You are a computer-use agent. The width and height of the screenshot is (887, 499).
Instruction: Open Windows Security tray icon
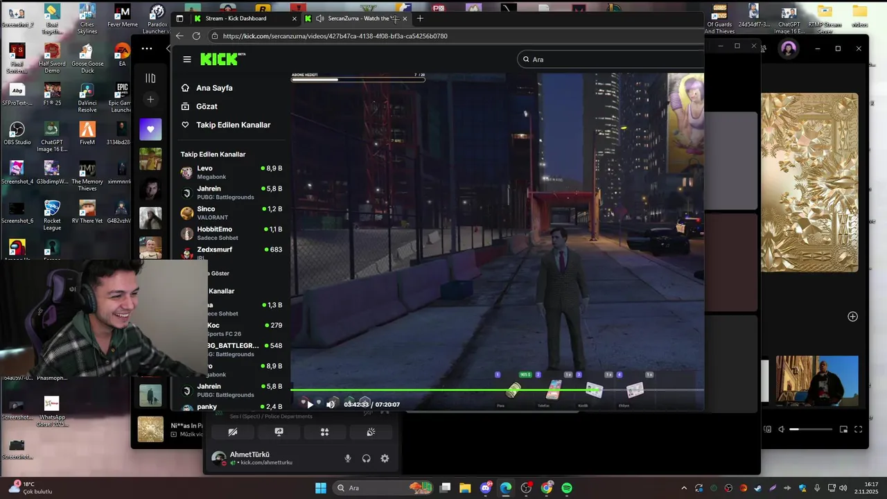(802, 488)
